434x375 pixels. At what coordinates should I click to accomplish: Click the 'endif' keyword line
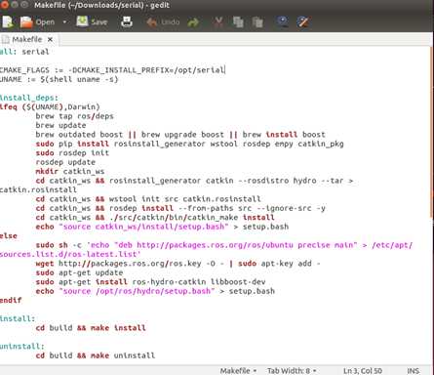pyautogui.click(x=11, y=300)
